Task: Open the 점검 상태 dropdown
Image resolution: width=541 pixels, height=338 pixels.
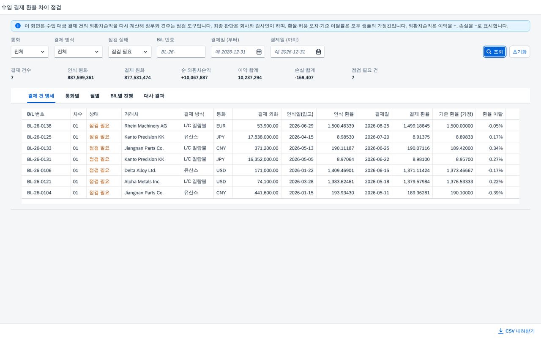Action: tap(130, 52)
